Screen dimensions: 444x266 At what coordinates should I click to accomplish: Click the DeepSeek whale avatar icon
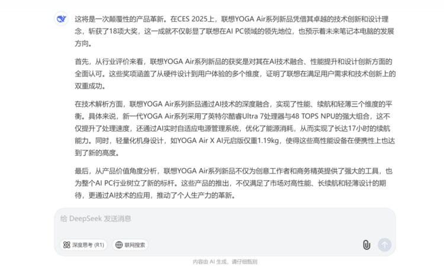point(61,19)
